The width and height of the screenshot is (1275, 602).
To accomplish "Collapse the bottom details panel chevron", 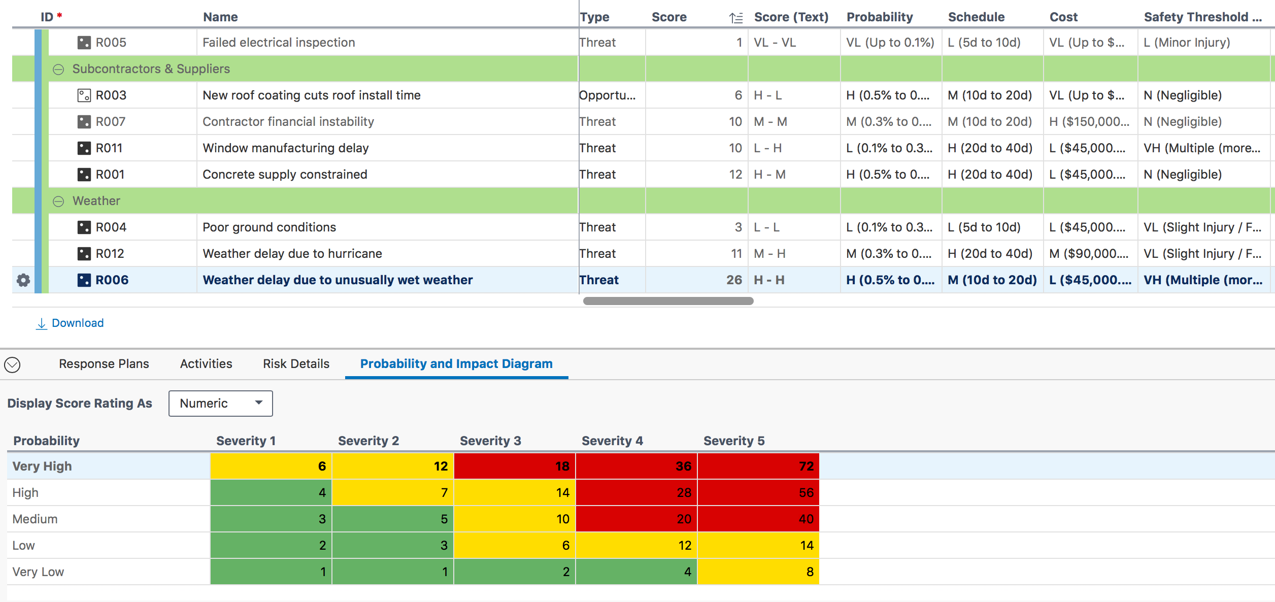I will (12, 364).
